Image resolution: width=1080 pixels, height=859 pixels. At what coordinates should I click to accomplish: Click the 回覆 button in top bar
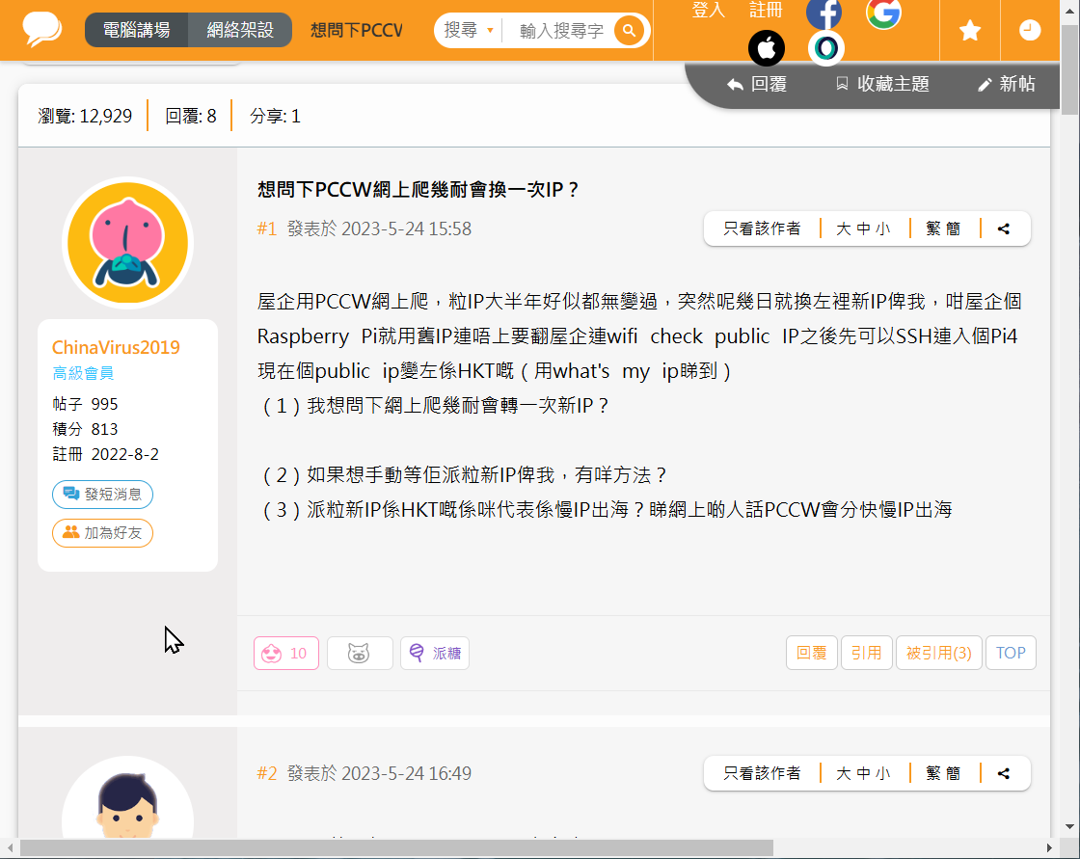[758, 85]
